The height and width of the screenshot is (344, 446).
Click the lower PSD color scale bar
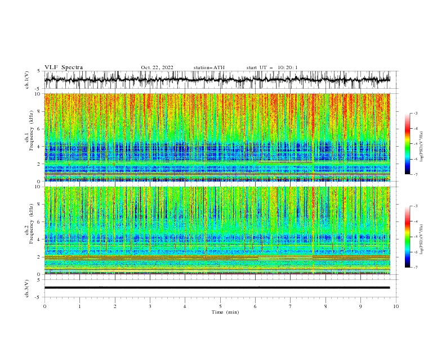pyautogui.click(x=407, y=237)
